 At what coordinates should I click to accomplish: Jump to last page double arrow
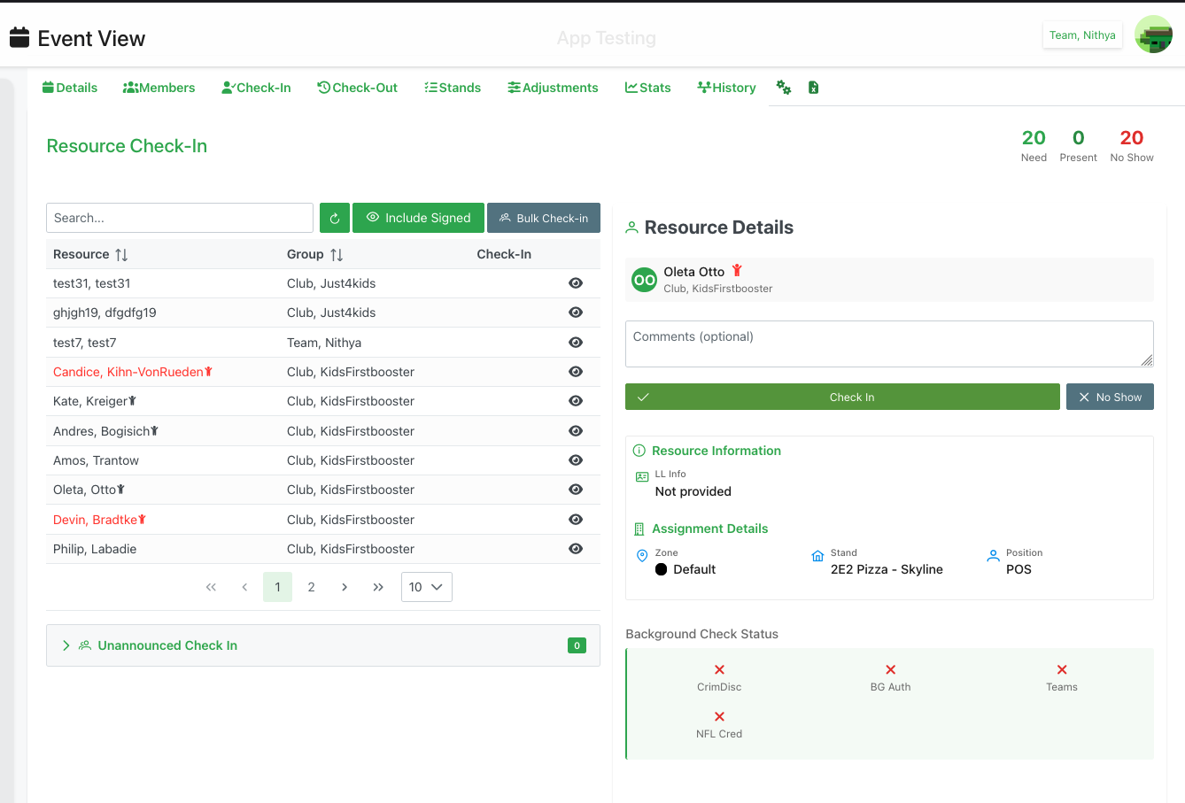378,587
